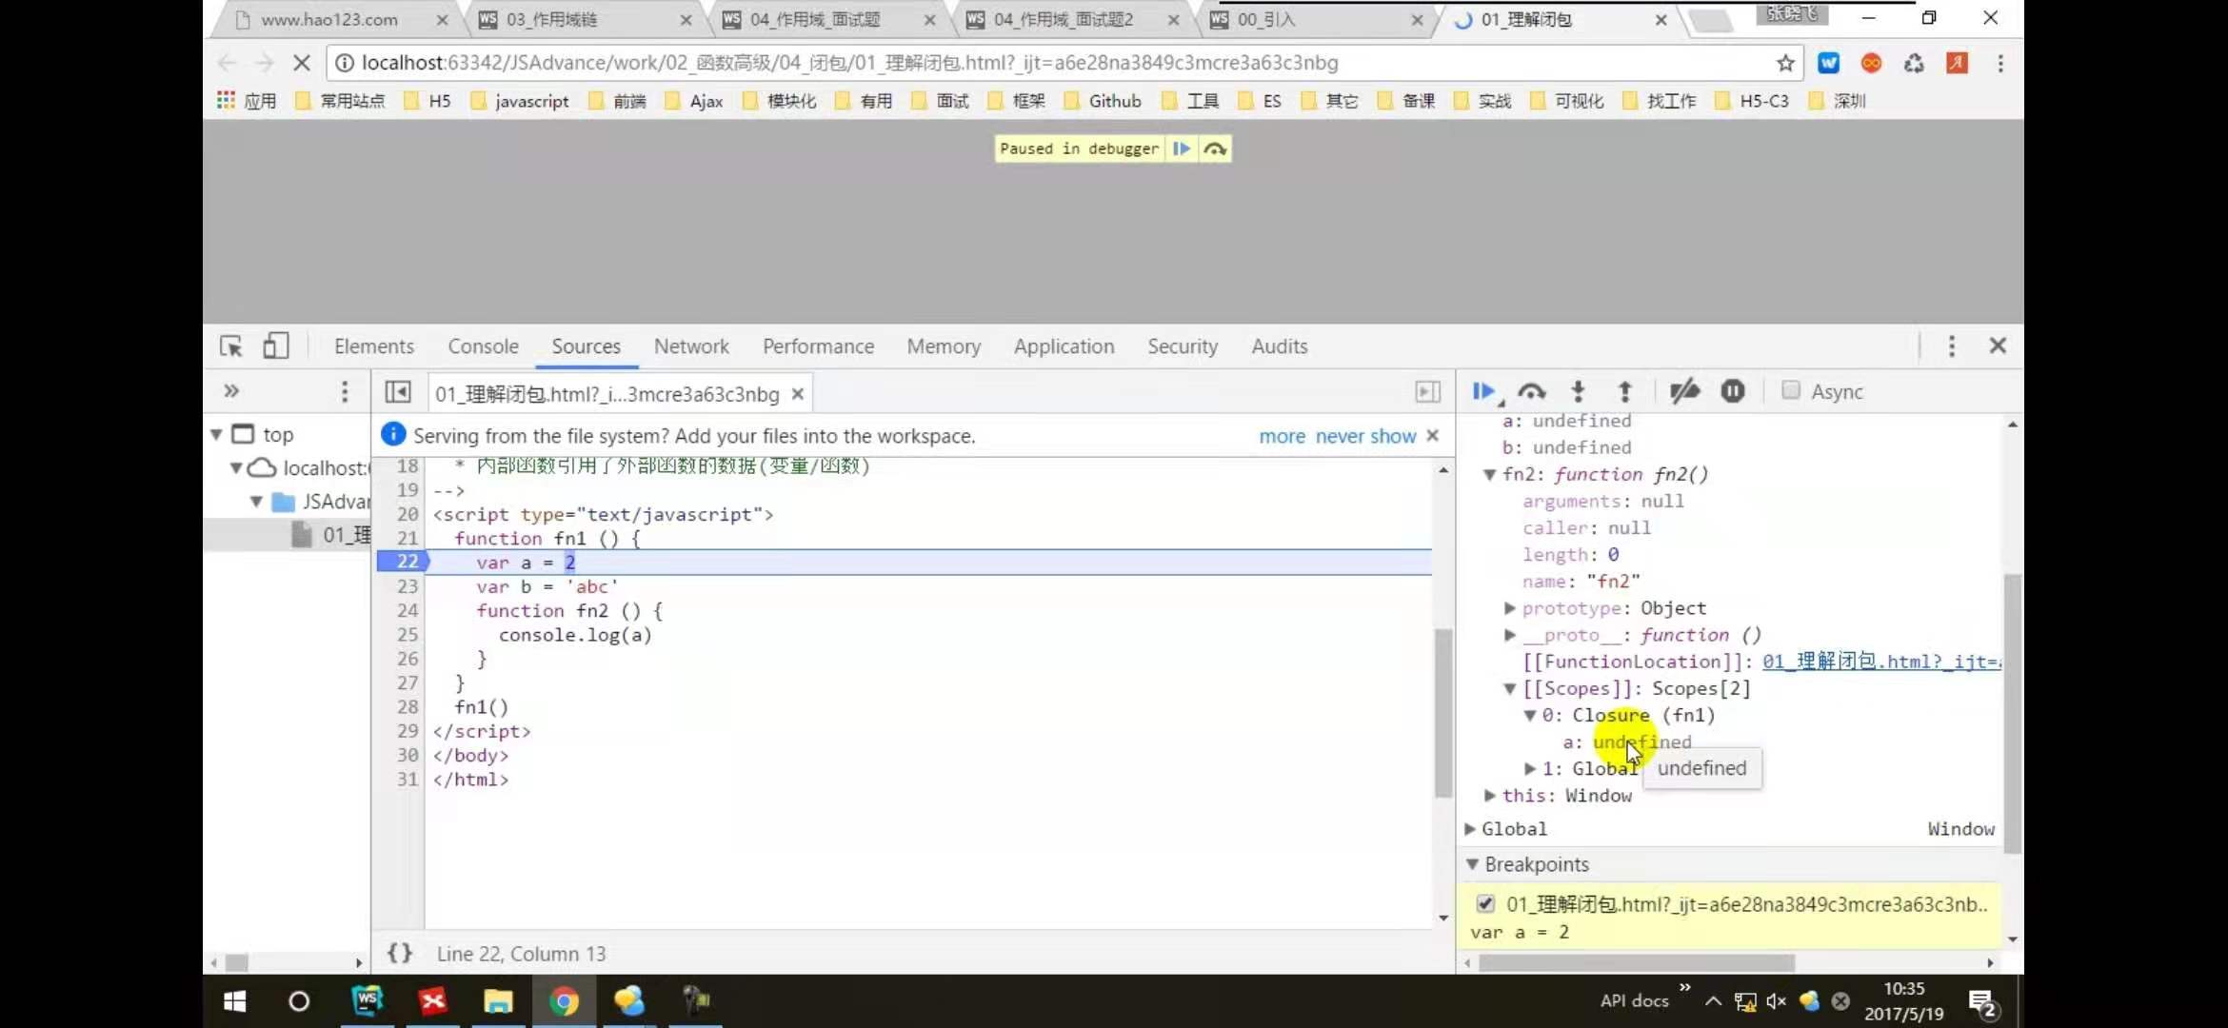Click the Step out of function icon

(x=1625, y=391)
